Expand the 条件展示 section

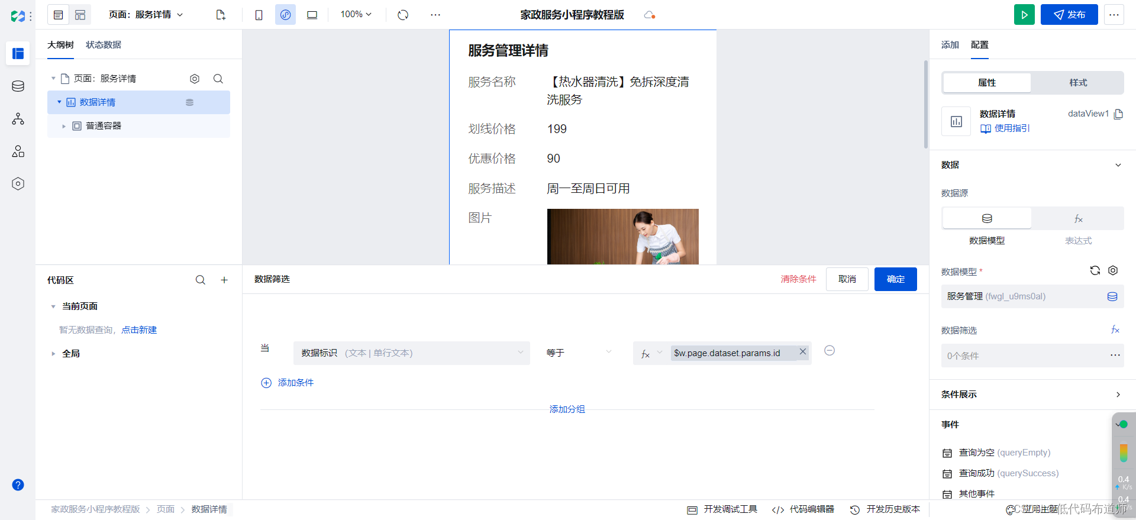pos(1118,395)
